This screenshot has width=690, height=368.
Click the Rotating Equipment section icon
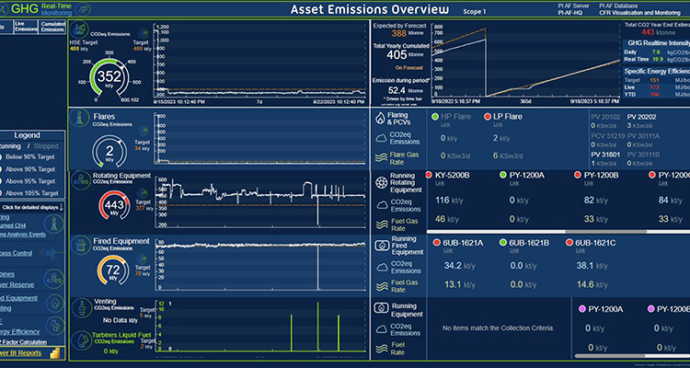80,181
